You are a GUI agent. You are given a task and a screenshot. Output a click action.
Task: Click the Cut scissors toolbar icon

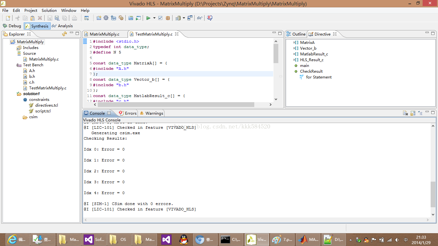[x=18, y=18]
